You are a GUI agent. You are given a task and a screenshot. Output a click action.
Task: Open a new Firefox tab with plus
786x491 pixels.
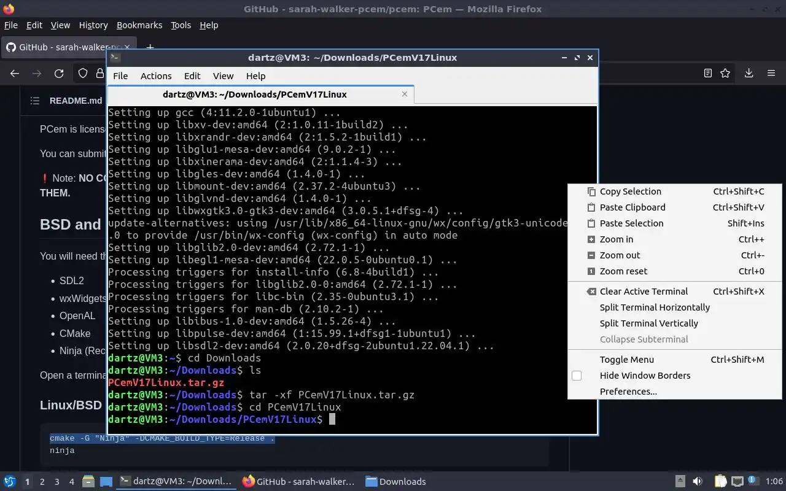coord(150,47)
